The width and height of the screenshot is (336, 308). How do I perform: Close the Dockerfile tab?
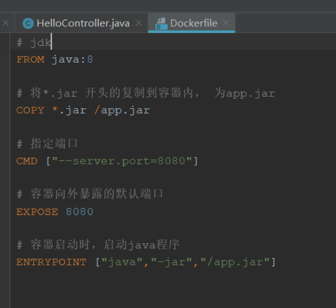(x=226, y=23)
